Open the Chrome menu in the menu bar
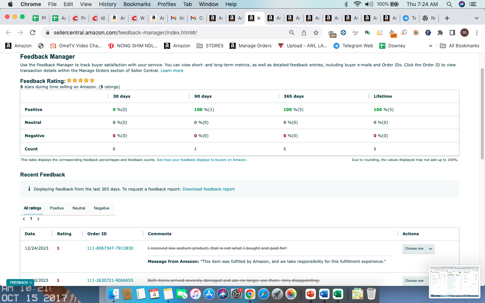The height and width of the screenshot is (303, 485). coord(31,4)
